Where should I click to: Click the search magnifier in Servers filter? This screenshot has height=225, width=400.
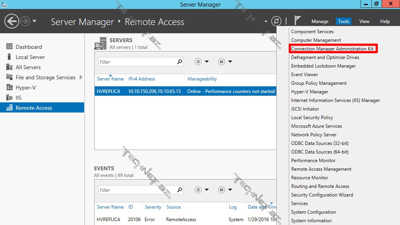(x=180, y=62)
